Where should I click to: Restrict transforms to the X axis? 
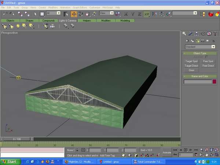click(x=126, y=14)
